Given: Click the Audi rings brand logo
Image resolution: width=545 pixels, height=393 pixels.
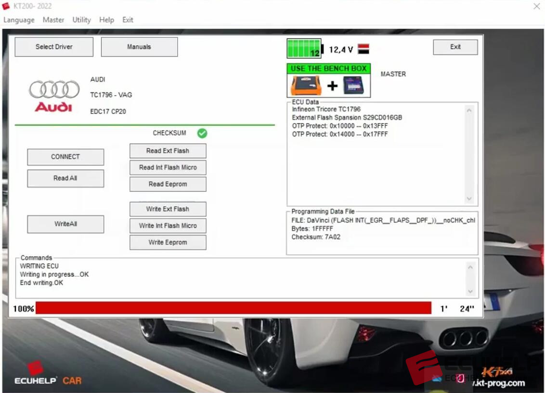Looking at the screenshot, I should [54, 97].
